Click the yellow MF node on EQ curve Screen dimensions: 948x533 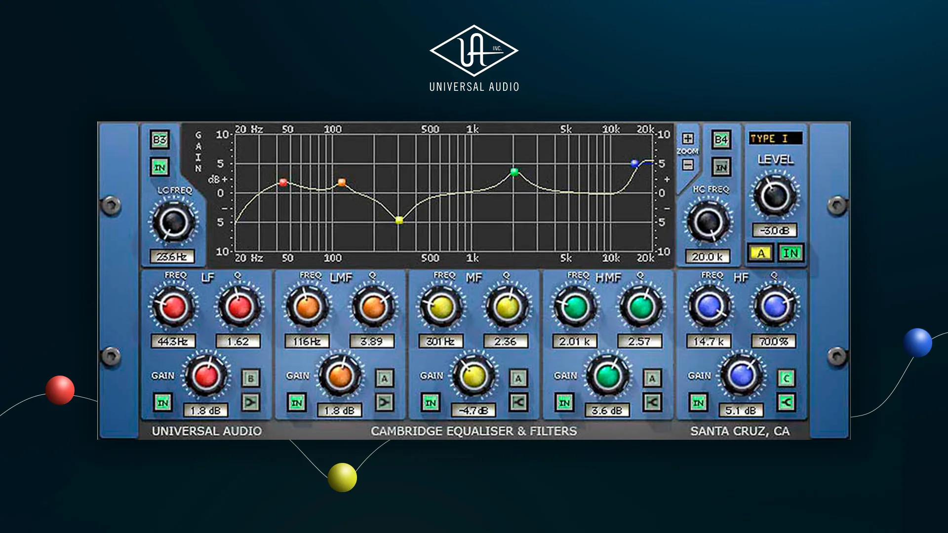point(399,220)
